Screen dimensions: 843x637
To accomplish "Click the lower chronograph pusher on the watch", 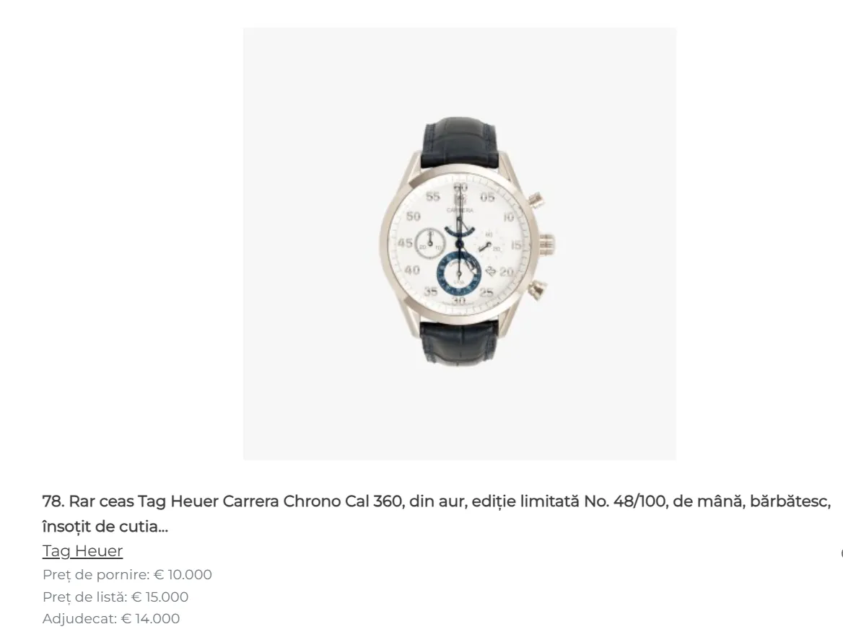I will coord(538,291).
